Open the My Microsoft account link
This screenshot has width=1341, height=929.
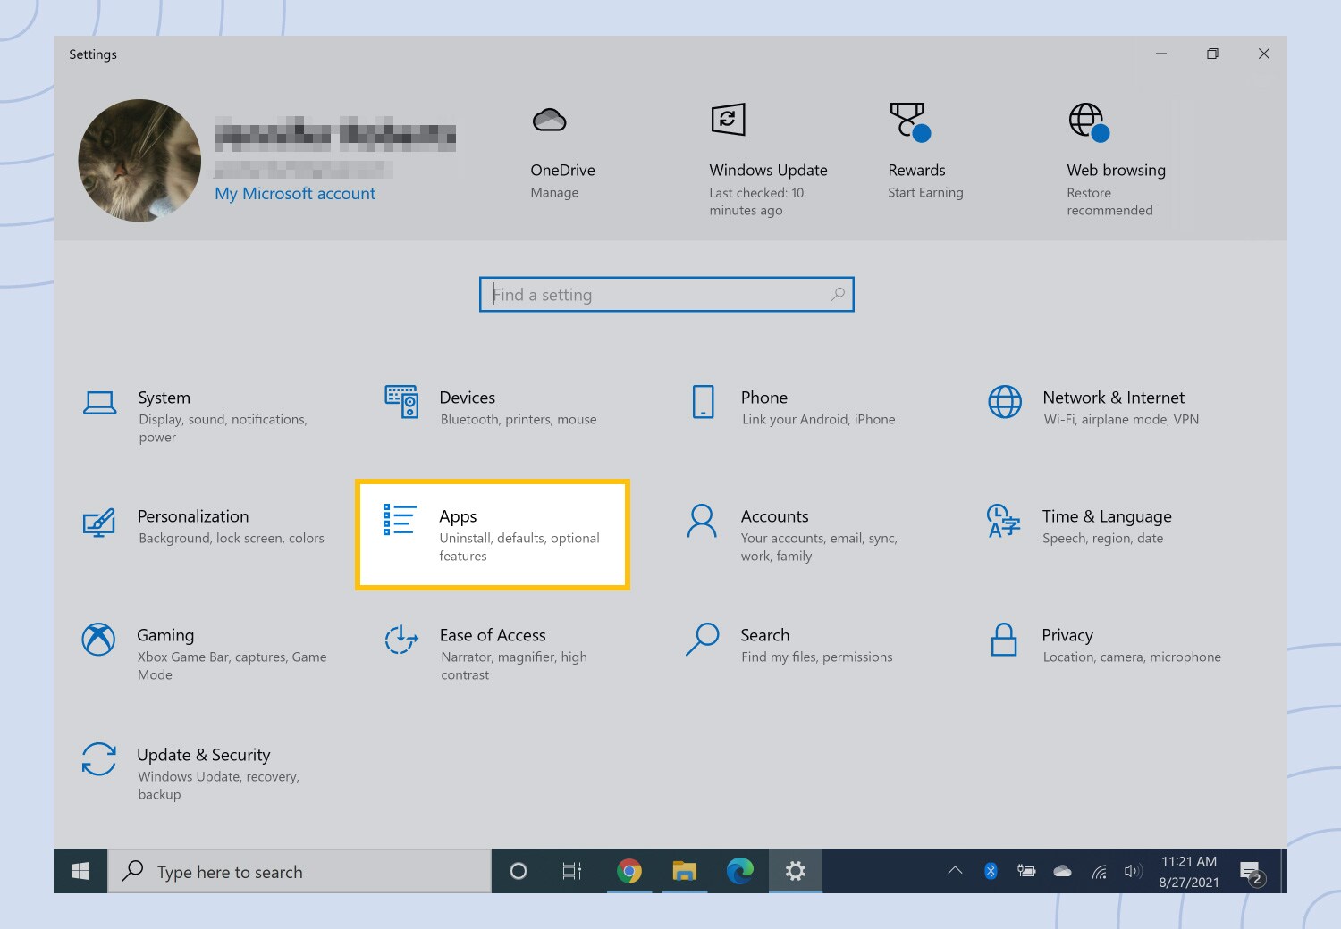[x=295, y=194]
